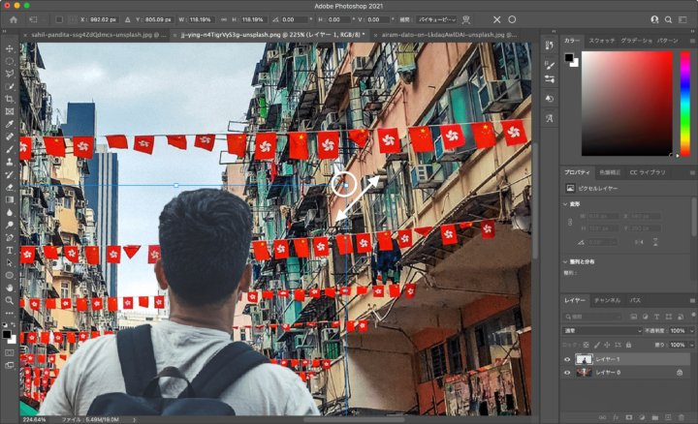Screen dimensions: 698x424
Task: Collapse the 変形 section
Action: (565, 204)
